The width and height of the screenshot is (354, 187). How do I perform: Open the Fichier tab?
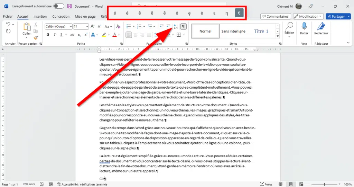(8, 17)
